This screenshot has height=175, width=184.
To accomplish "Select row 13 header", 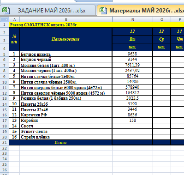I will click(x=5, y=98).
